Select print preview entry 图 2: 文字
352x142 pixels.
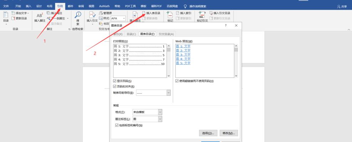139,51
